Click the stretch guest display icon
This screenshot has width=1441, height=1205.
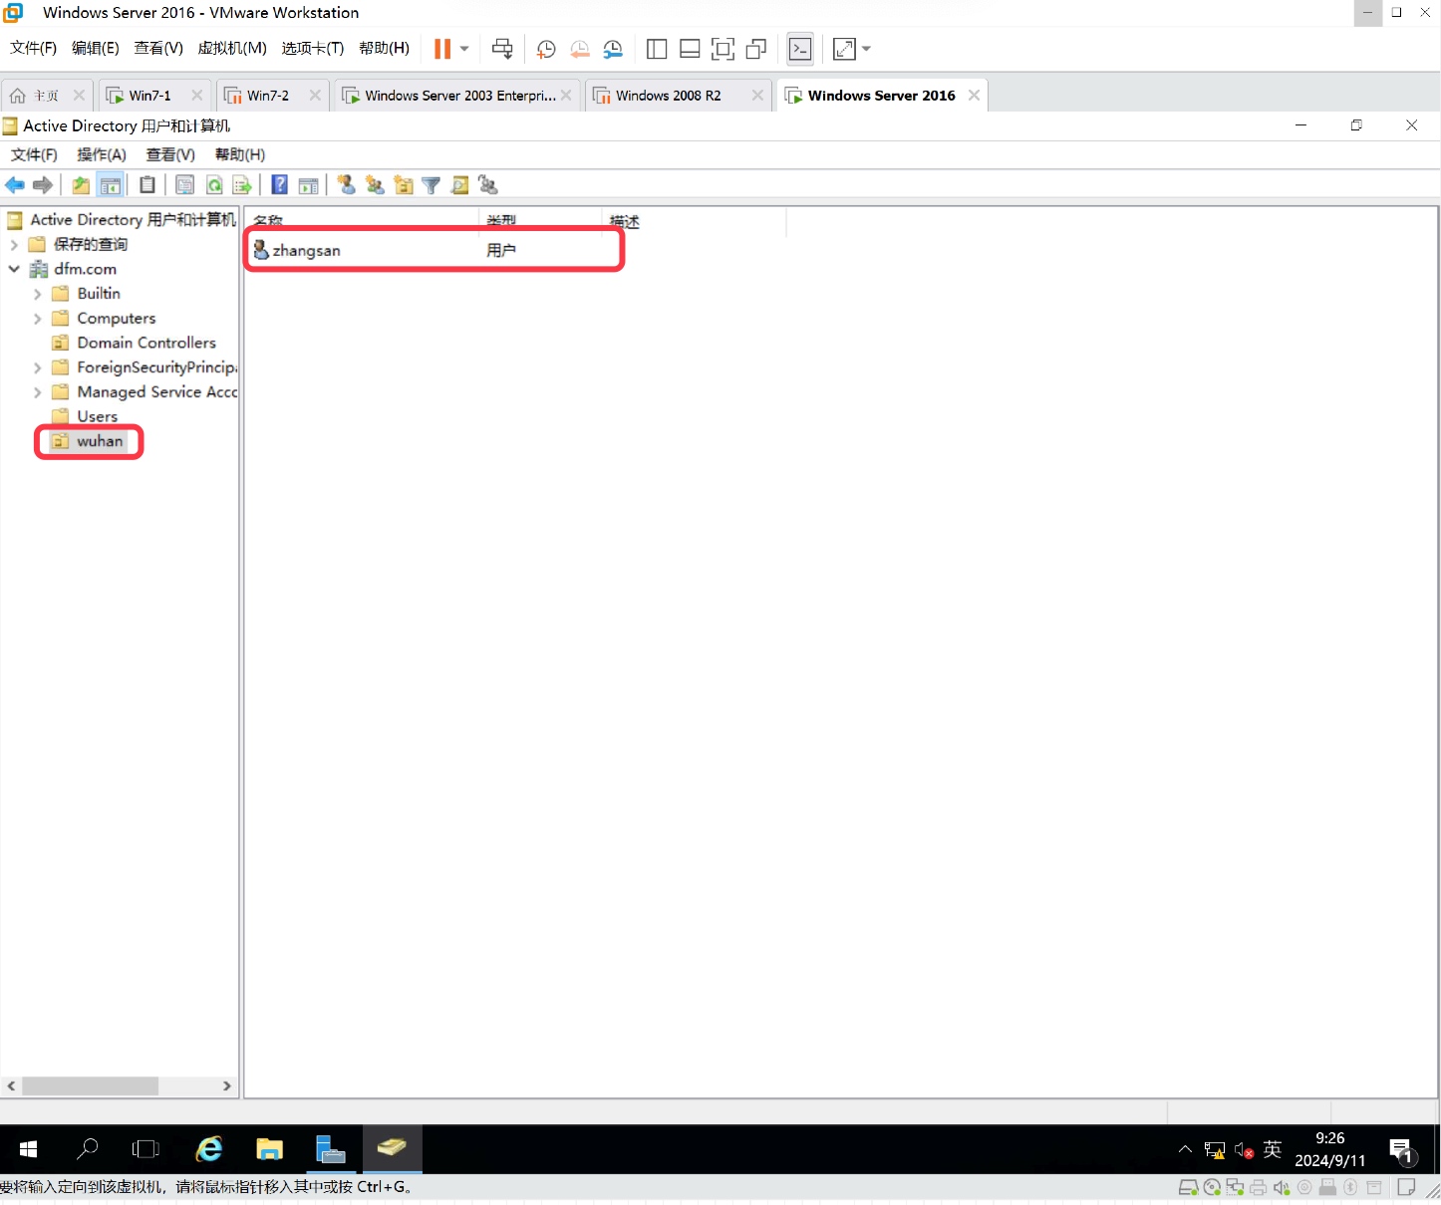coord(844,49)
